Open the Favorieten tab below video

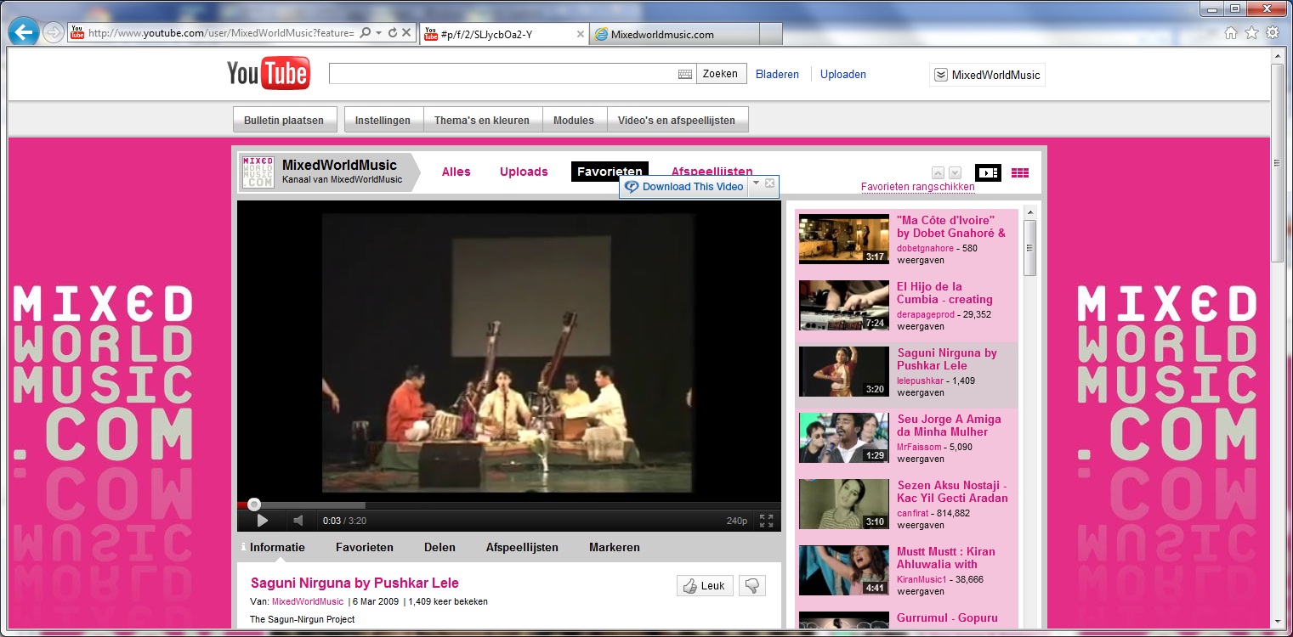[x=365, y=548]
